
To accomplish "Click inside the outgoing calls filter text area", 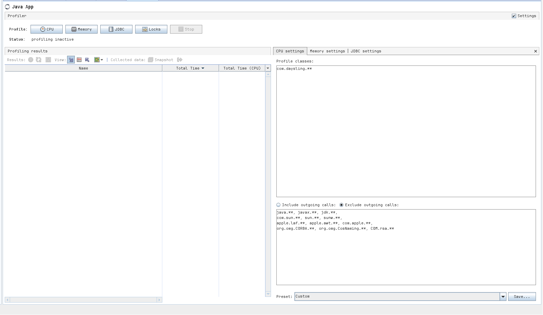I will 406,247.
